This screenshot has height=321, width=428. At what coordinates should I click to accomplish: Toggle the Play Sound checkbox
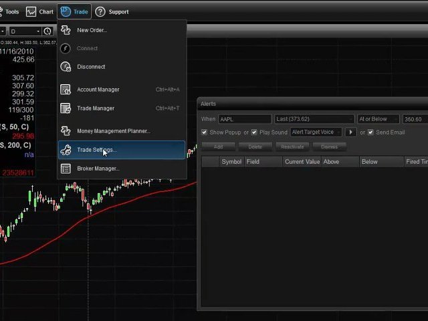tap(254, 132)
